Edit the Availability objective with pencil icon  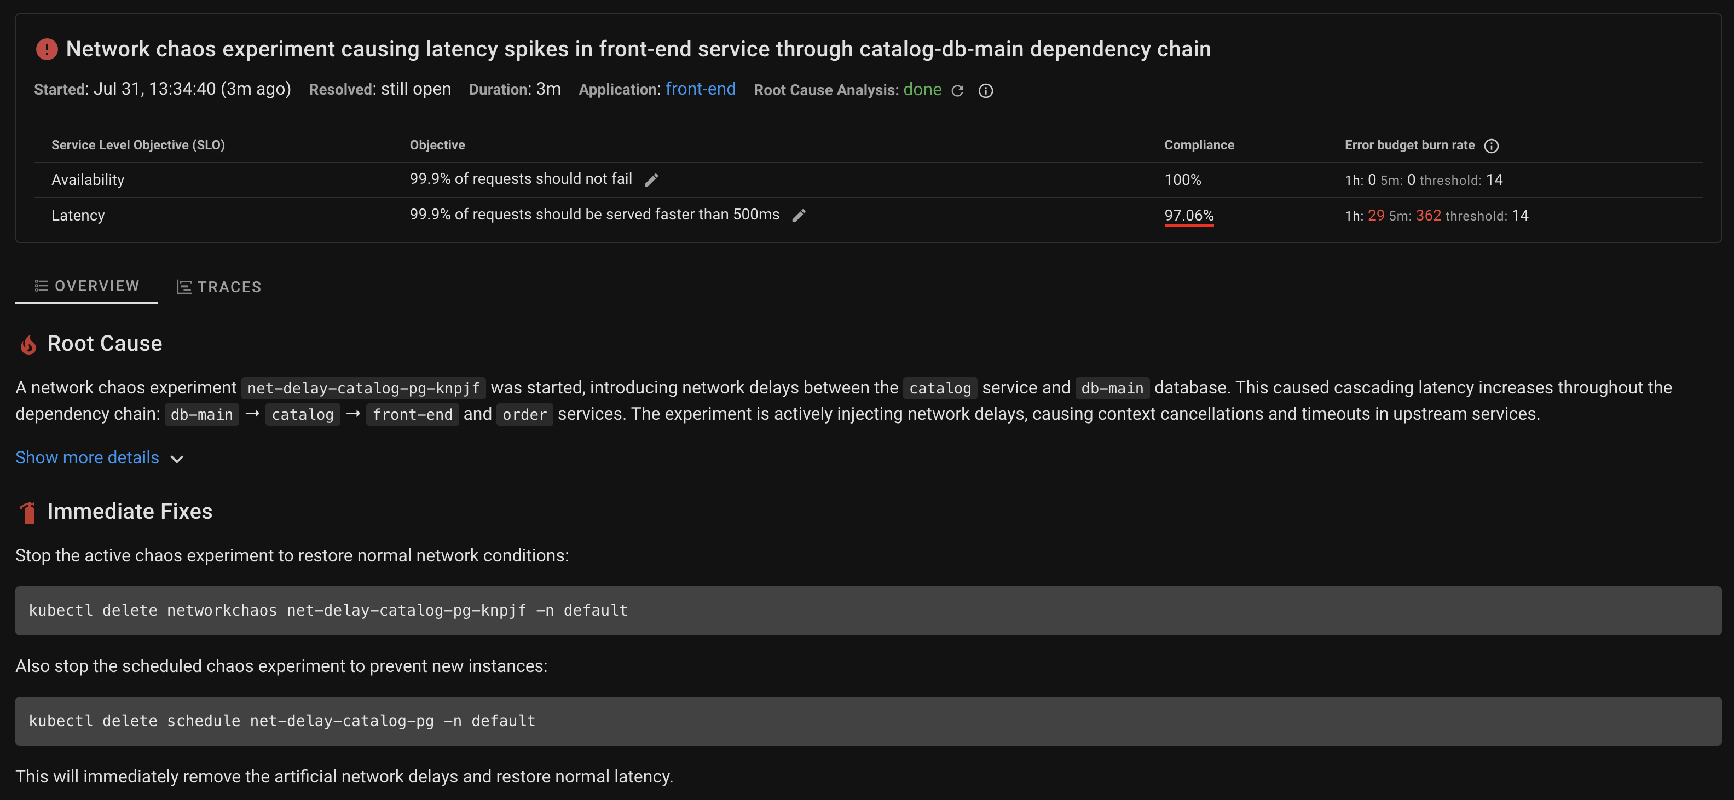(651, 179)
